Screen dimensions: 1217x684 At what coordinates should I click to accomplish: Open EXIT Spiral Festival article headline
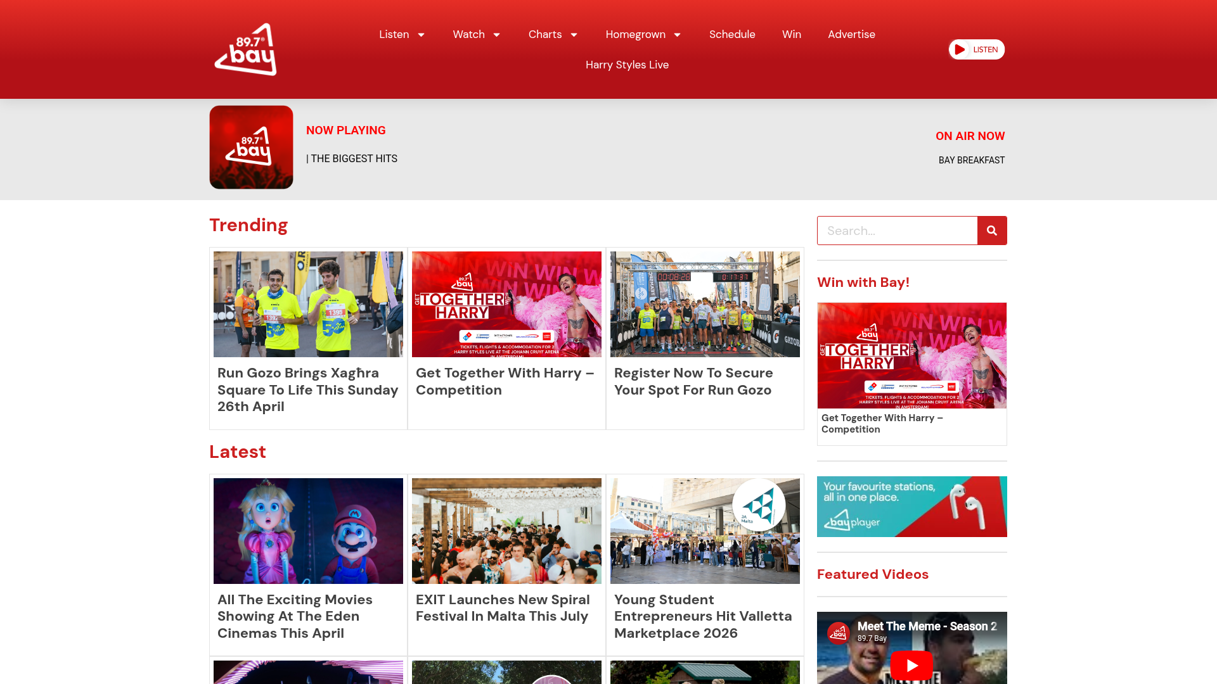pos(503,608)
